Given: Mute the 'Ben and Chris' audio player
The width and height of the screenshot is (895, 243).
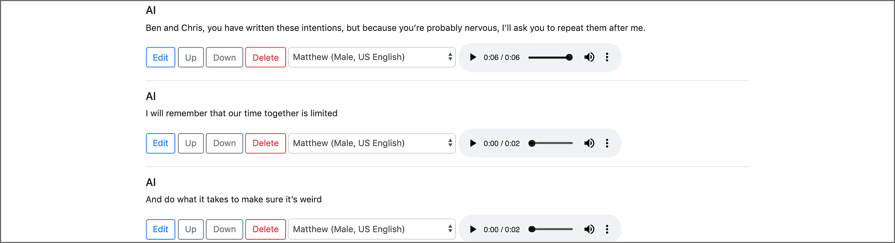Looking at the screenshot, I should pyautogui.click(x=589, y=57).
